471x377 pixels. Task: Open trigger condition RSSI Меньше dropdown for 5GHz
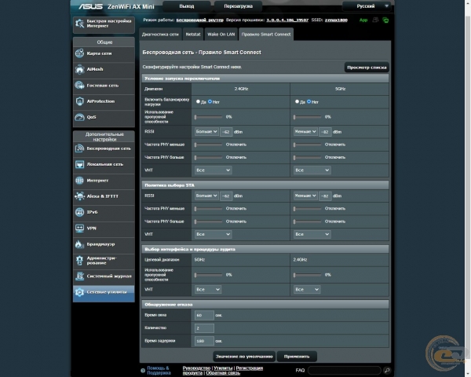click(x=305, y=132)
